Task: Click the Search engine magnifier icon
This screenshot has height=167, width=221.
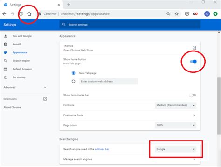Action: 6,61
